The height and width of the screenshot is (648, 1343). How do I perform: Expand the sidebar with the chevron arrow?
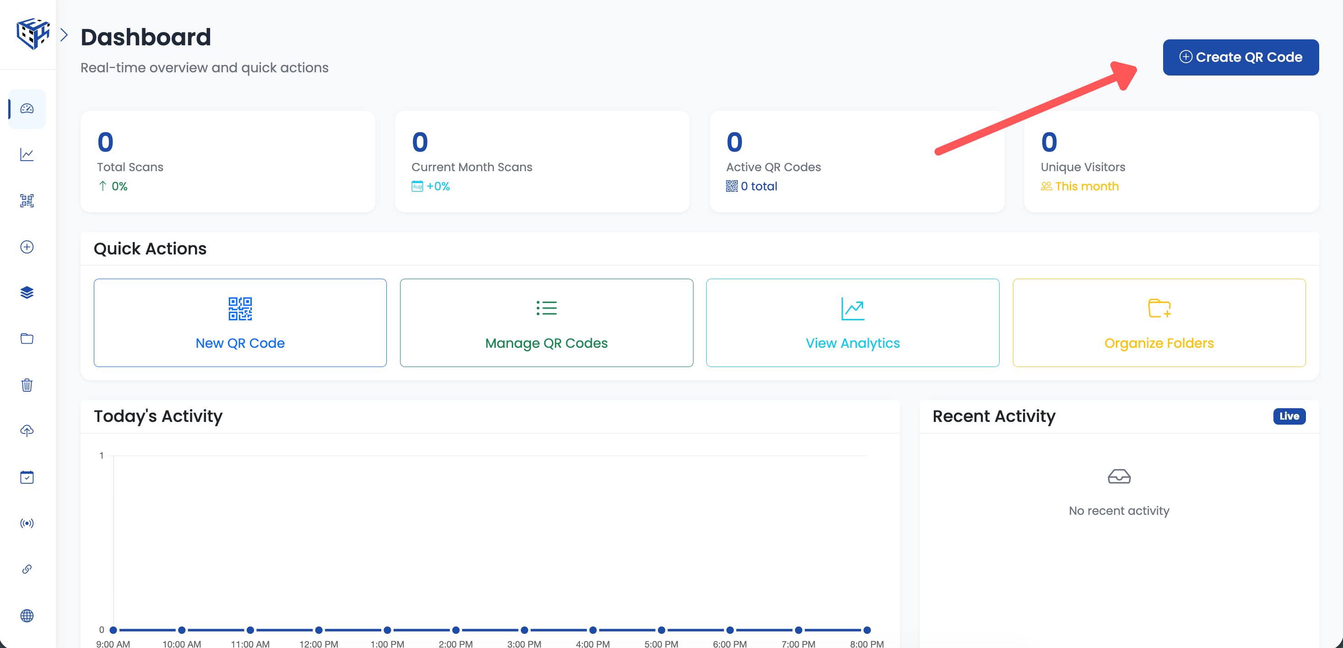[x=64, y=34]
